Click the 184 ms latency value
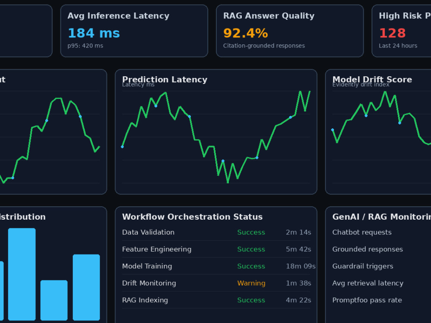This screenshot has width=431, height=323. pos(94,33)
